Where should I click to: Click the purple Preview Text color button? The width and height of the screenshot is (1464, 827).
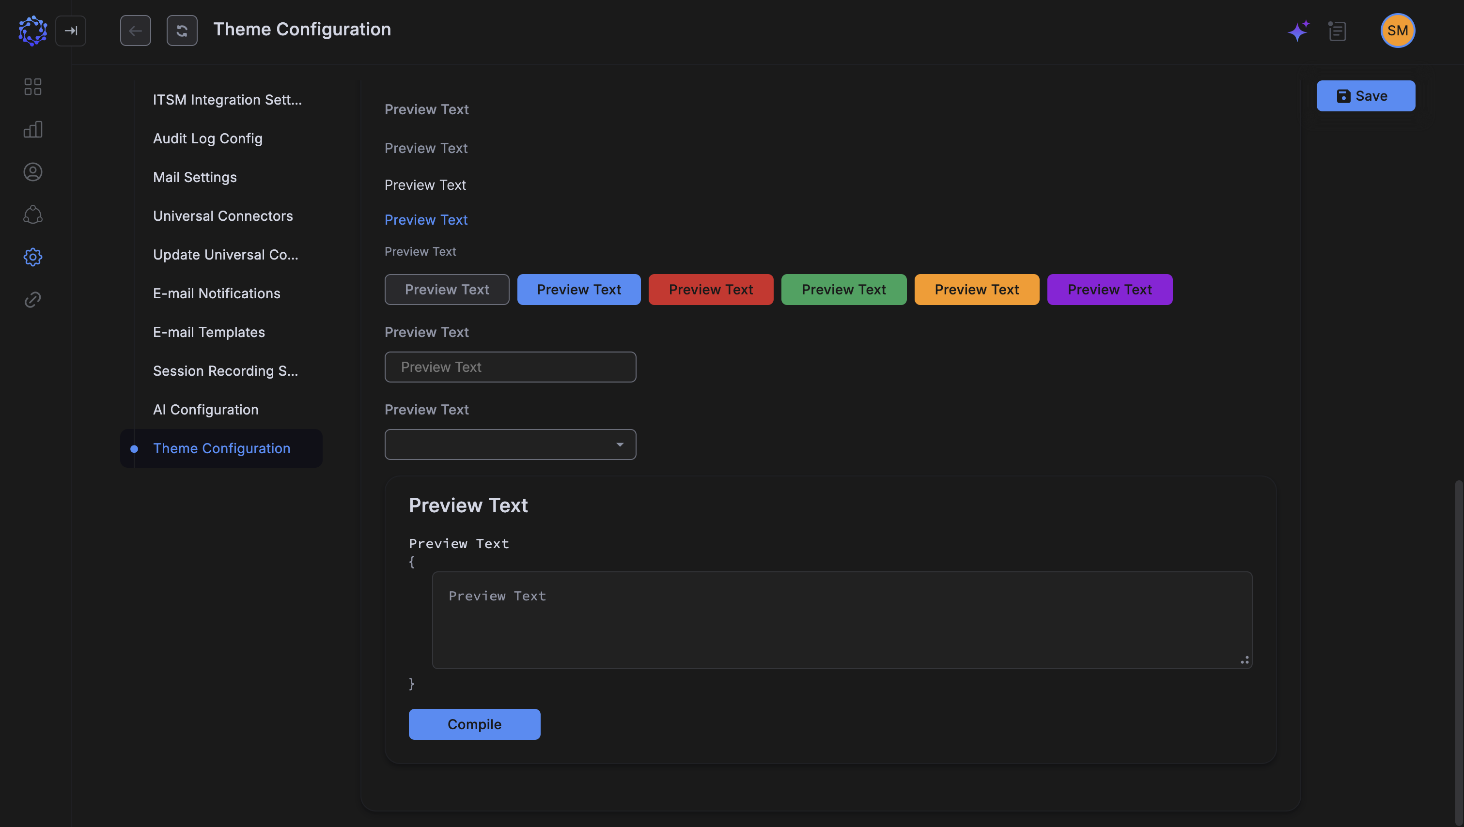click(x=1109, y=289)
